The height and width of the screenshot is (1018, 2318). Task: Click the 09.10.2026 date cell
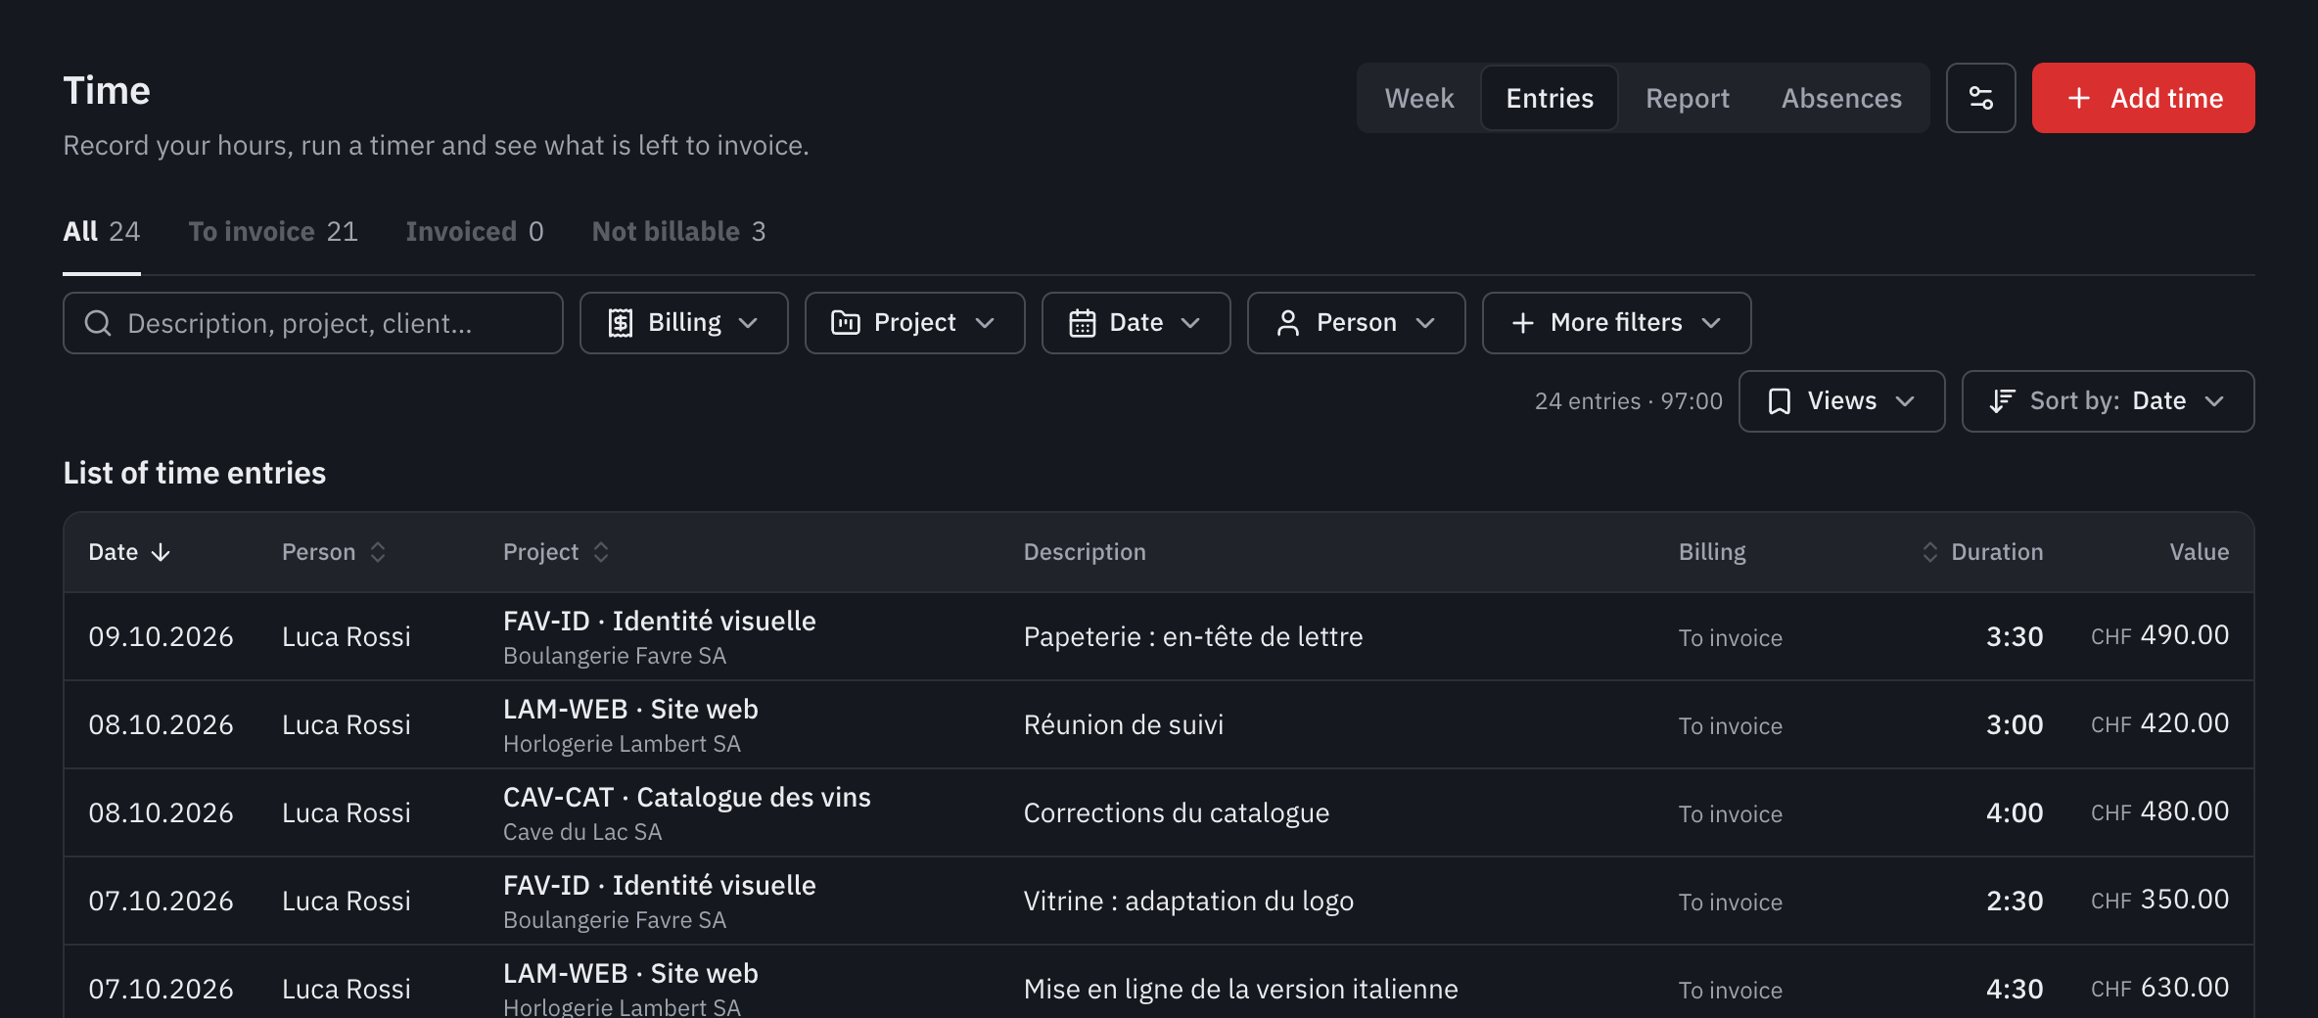pyautogui.click(x=161, y=637)
